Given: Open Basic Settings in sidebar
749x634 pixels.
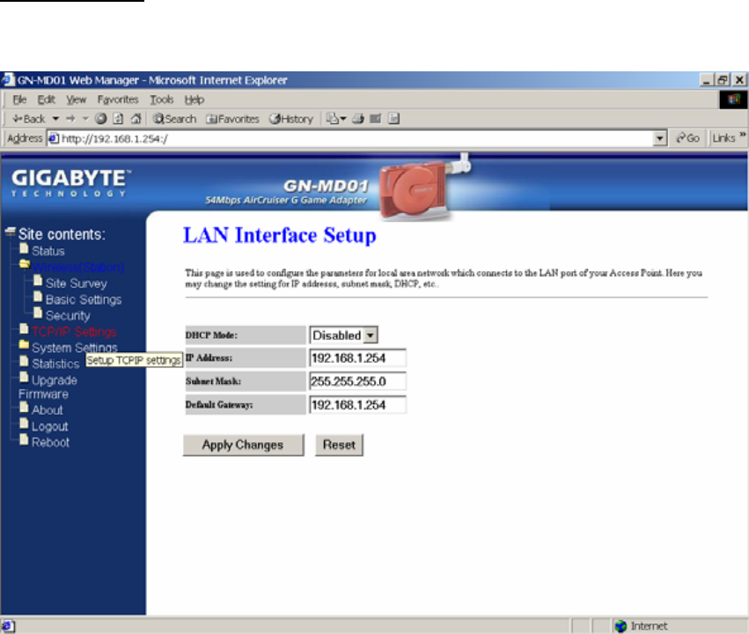Looking at the screenshot, I should 84,300.
